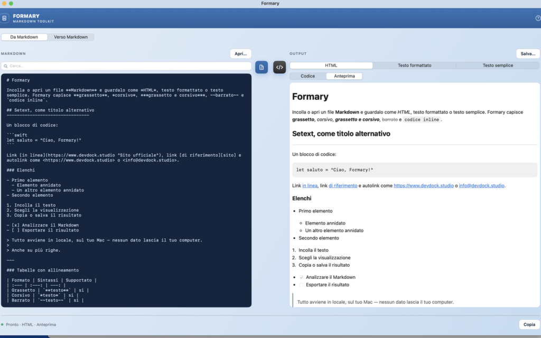Open the https://www.devdock.studio autolink
The height and width of the screenshot is (338, 541).
[424, 185]
